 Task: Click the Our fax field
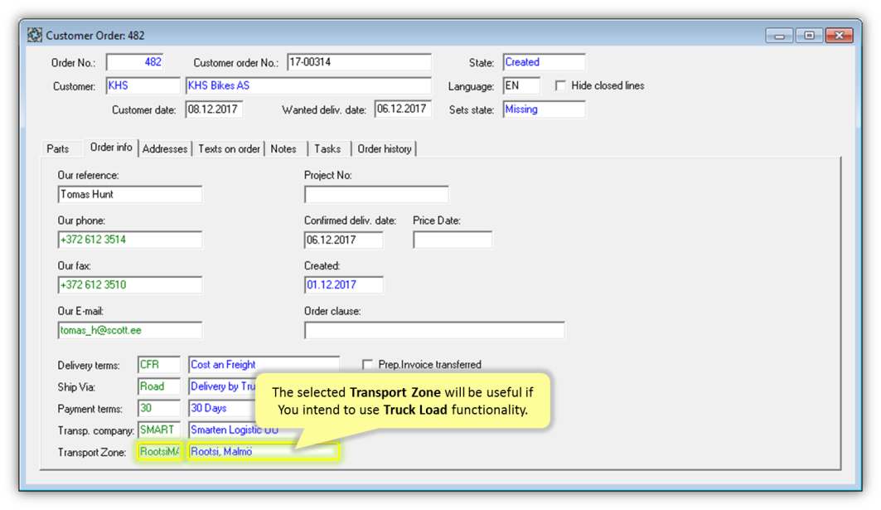coord(130,285)
